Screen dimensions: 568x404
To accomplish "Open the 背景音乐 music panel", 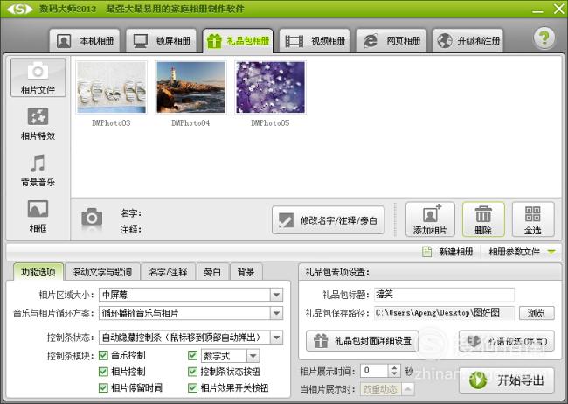I will (38, 171).
